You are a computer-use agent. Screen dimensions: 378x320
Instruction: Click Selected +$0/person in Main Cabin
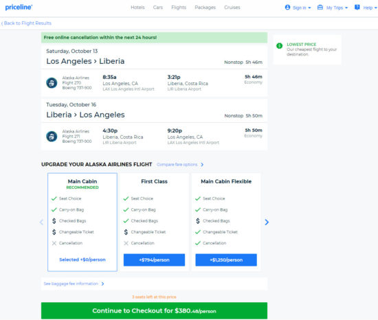[82, 260]
